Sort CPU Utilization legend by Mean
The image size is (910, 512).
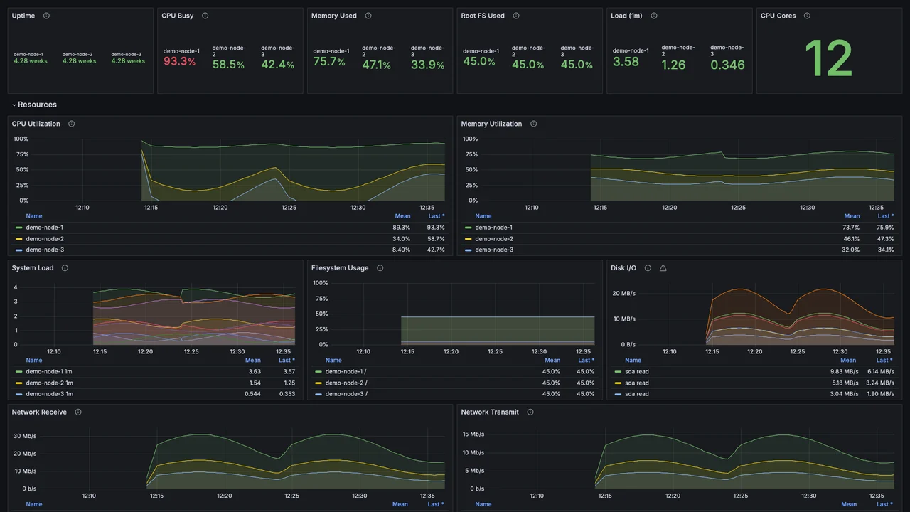point(402,216)
